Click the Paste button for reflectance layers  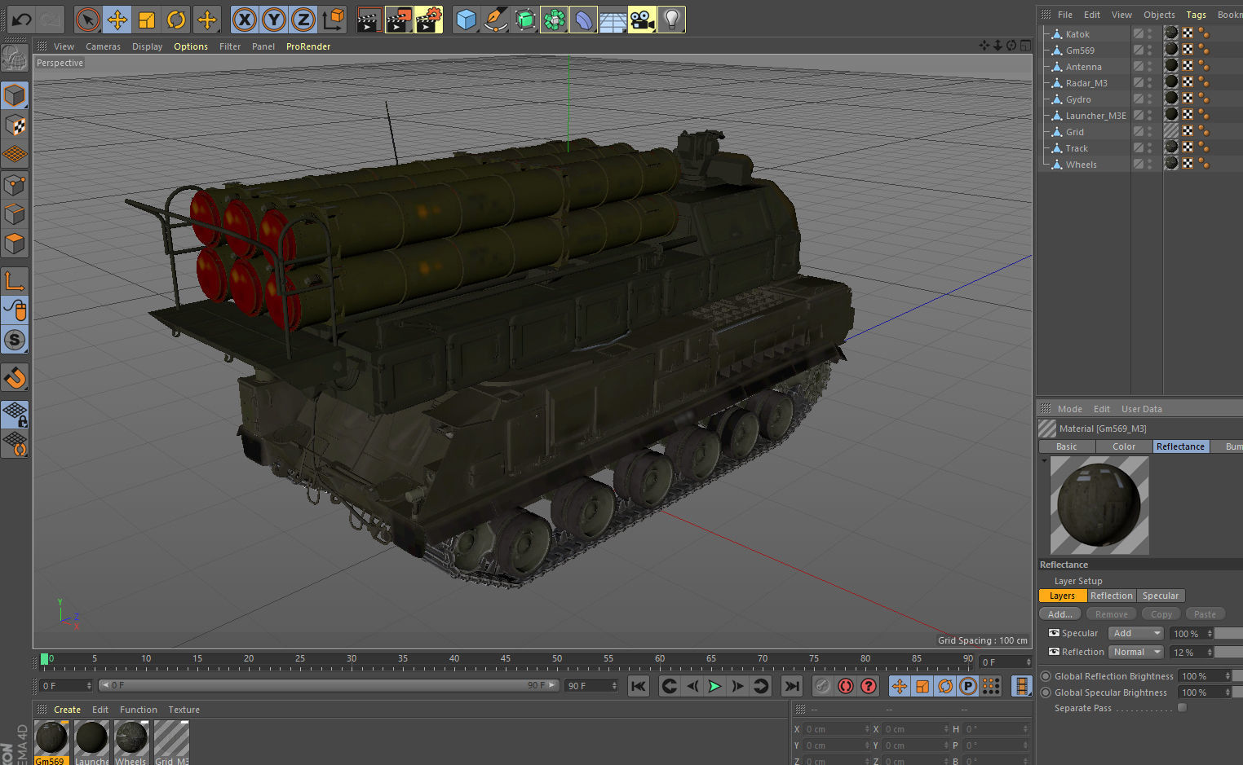pyautogui.click(x=1205, y=614)
